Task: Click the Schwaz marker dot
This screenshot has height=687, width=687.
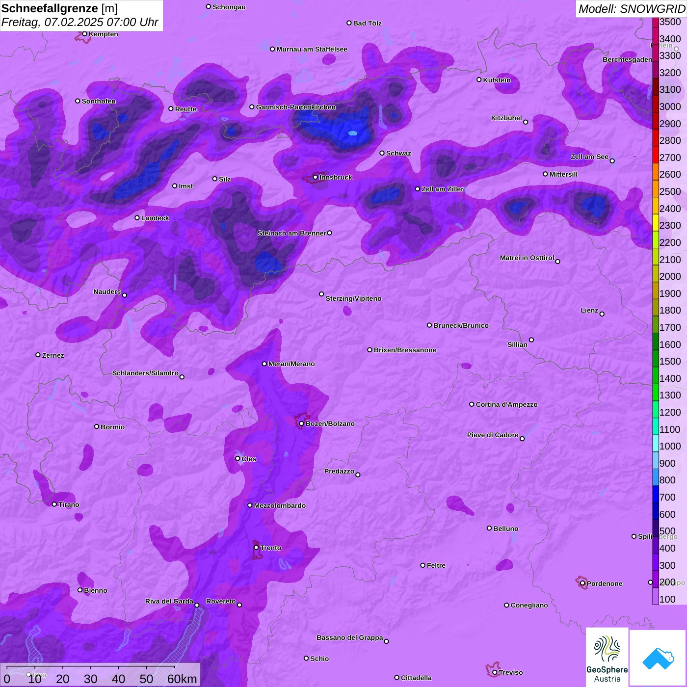Action: click(x=382, y=153)
